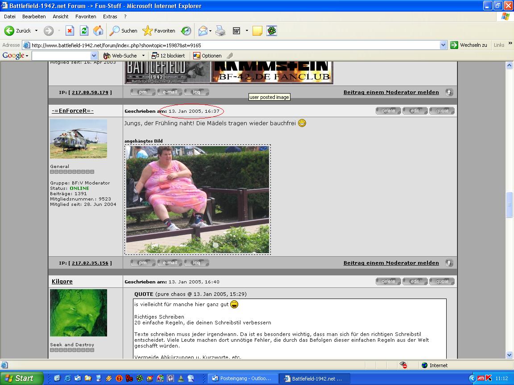Screen dimensions: 514x385
Task: Click e-mail beside IP 217.80.50.179
Action: coord(170,92)
